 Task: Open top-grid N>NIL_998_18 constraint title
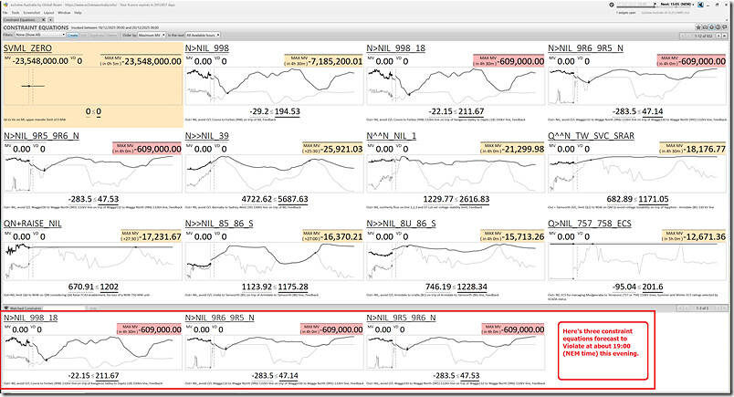[x=395, y=47]
